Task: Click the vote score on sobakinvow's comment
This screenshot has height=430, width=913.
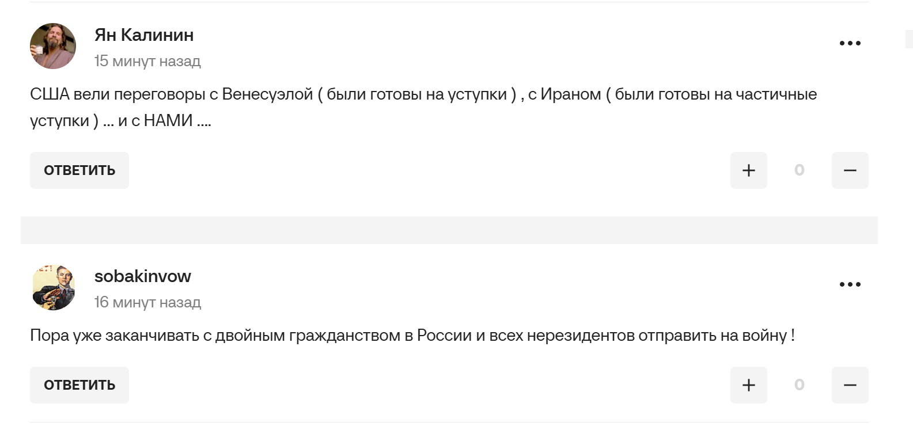Action: click(799, 385)
